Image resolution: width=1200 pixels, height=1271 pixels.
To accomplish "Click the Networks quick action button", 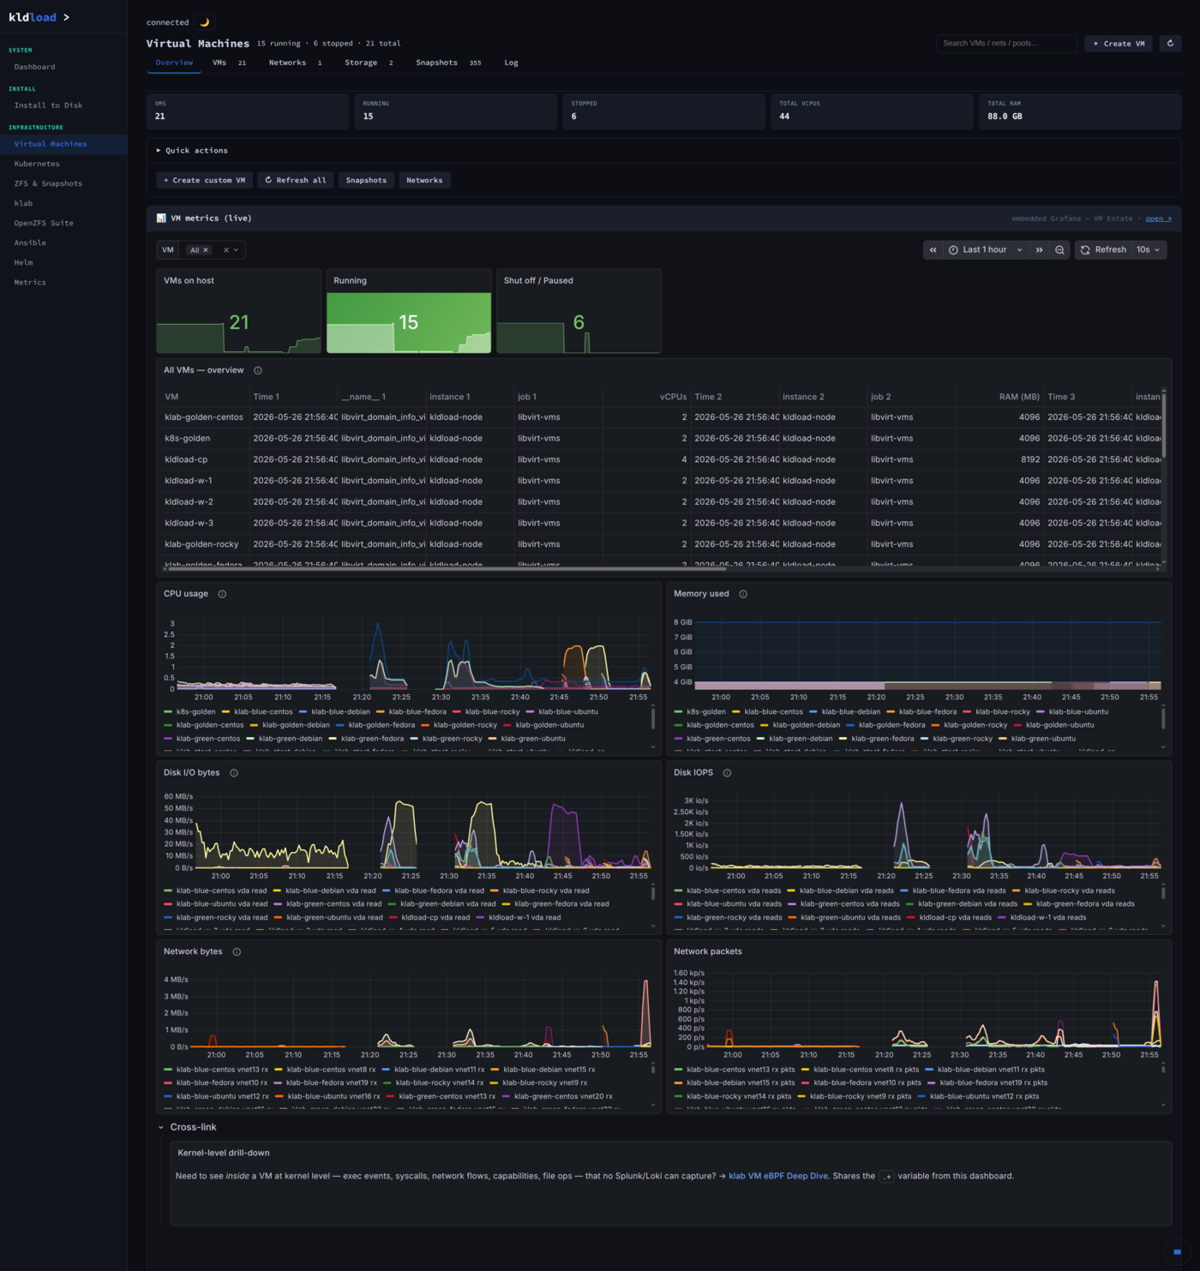I will 424,180.
